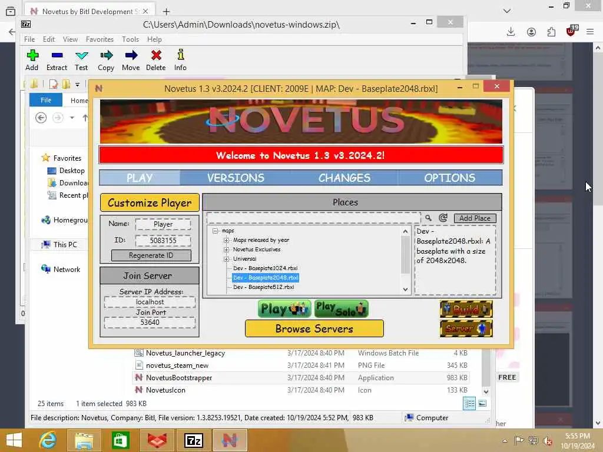This screenshot has width=603, height=452.
Task: Collapse the maps root tree node
Action: point(215,231)
